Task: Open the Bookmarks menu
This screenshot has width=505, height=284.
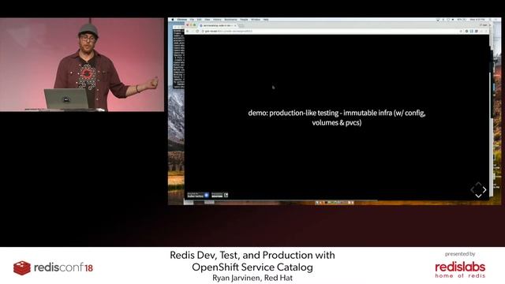Action: click(x=230, y=20)
